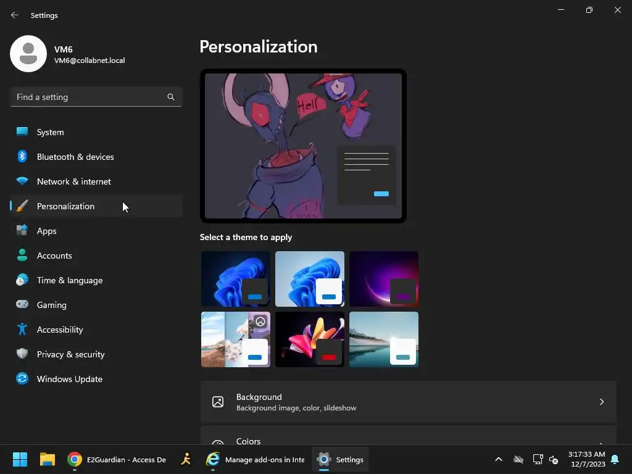The height and width of the screenshot is (474, 632).
Task: Click the Personalization paintbrush icon
Action: pyautogui.click(x=22, y=206)
